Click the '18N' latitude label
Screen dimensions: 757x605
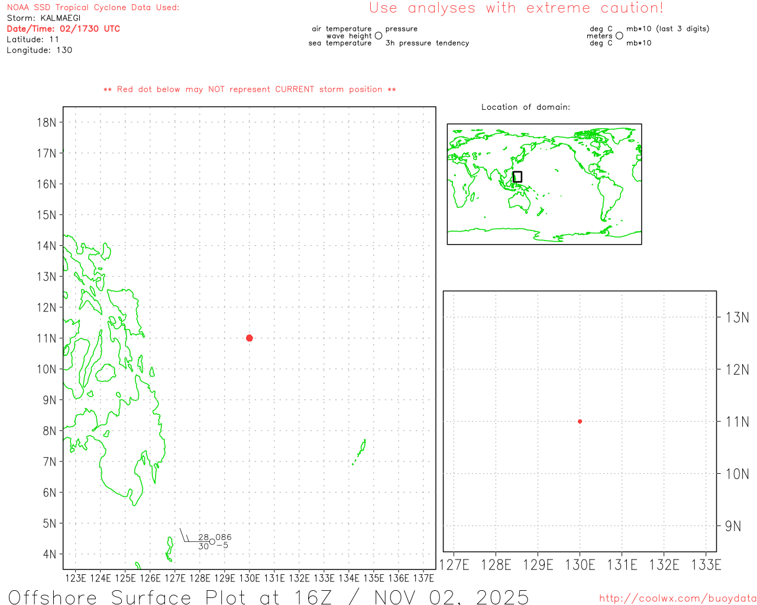tap(47, 123)
